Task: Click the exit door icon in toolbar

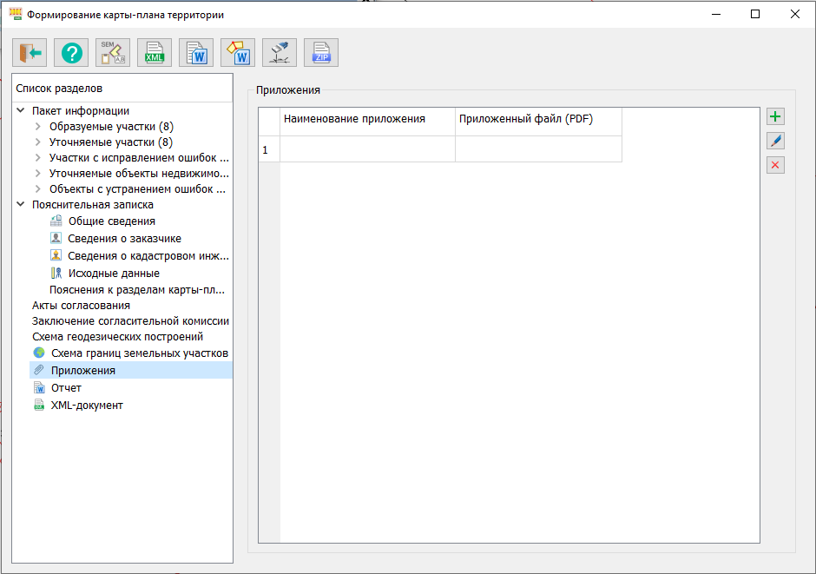Action: (30, 53)
